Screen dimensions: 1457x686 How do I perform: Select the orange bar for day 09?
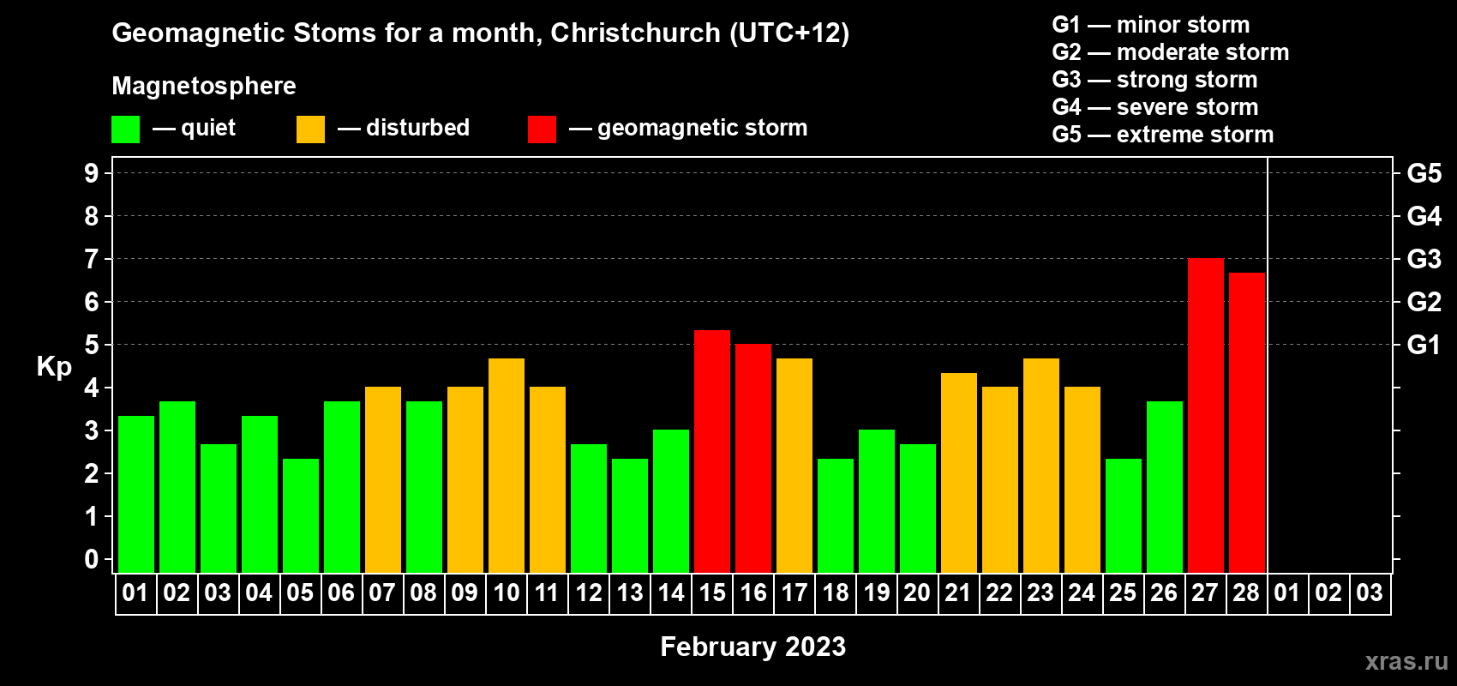tap(465, 480)
